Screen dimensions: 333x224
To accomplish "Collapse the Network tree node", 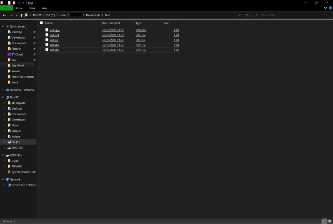I will point(3,179).
